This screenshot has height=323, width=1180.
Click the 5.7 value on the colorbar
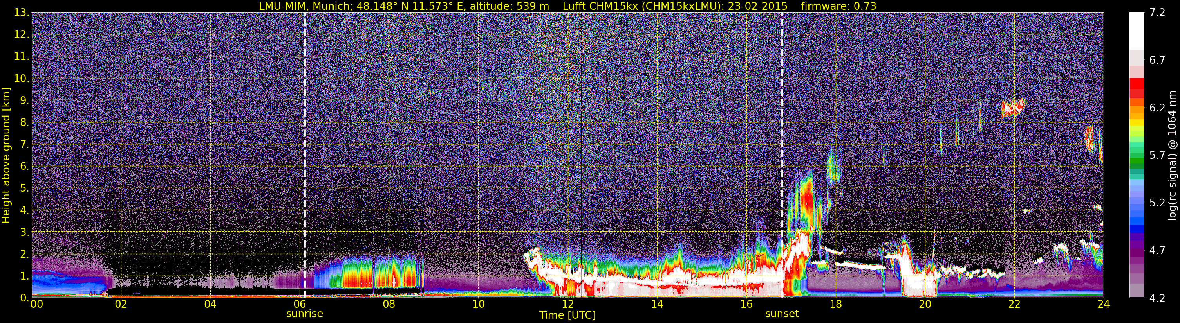coord(1157,156)
